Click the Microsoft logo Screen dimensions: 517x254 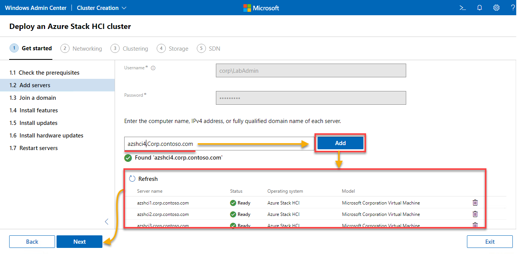click(x=261, y=8)
